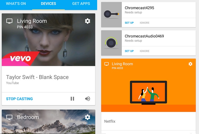Click the TV icon beside Living Room PIN 4033 over video
The height and width of the screenshot is (134, 199).
pyautogui.click(x=9, y=21)
